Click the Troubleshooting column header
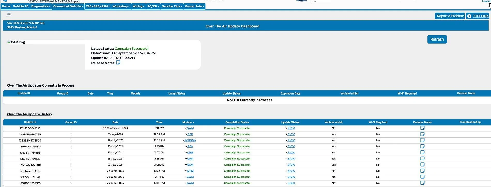 [470, 122]
